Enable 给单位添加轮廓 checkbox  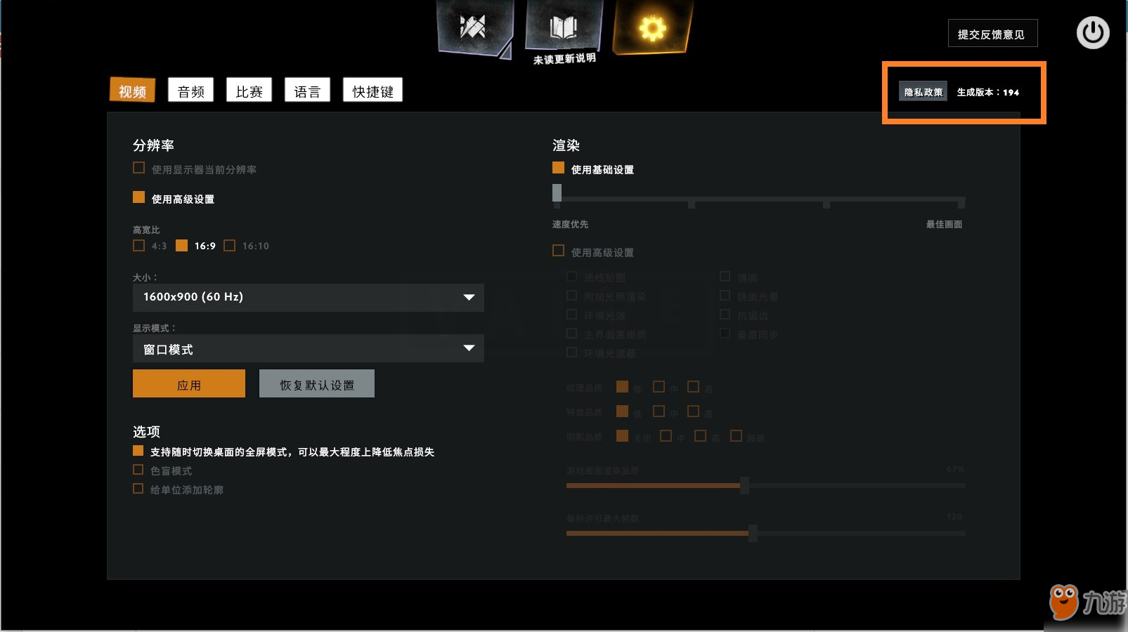[x=138, y=489]
